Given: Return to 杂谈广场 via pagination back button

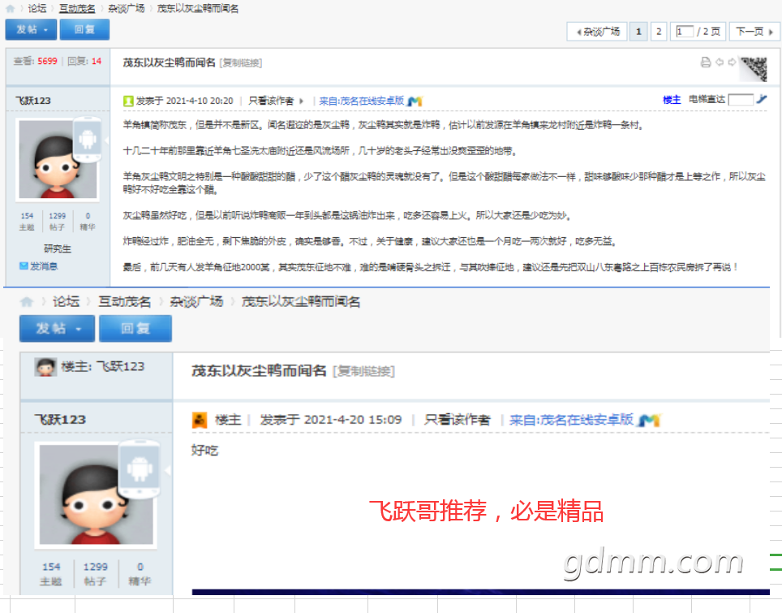Looking at the screenshot, I should coord(597,32).
